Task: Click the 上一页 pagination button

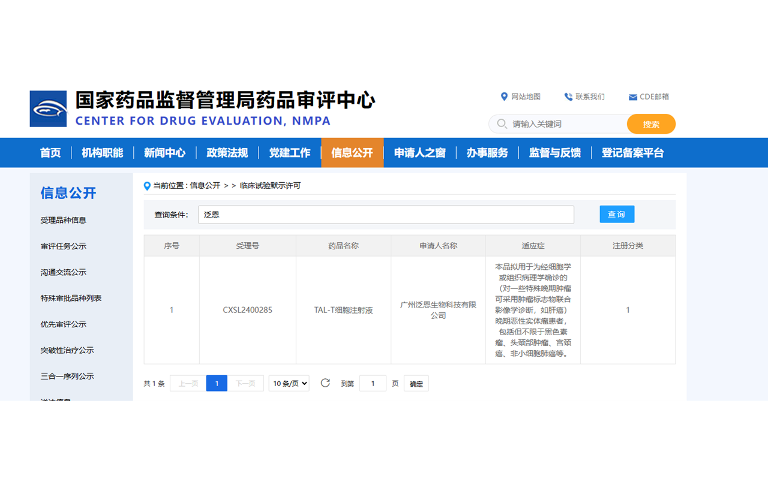Action: 188,383
